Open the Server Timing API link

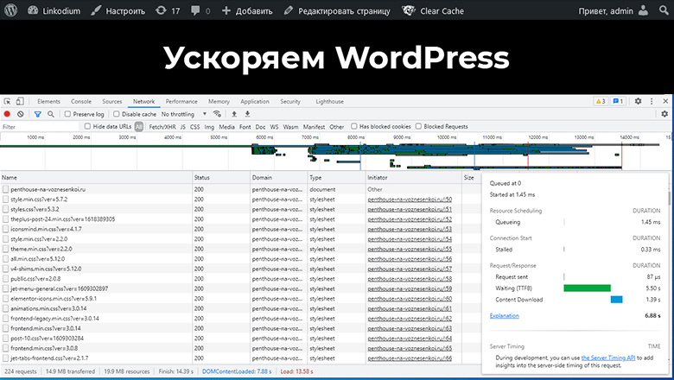click(x=608, y=358)
